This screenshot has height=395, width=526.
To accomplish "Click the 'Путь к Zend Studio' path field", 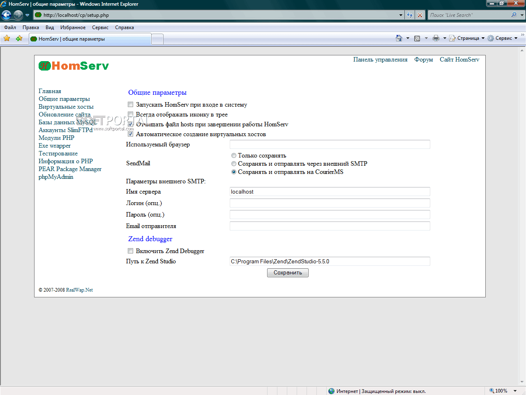I will click(x=330, y=261).
